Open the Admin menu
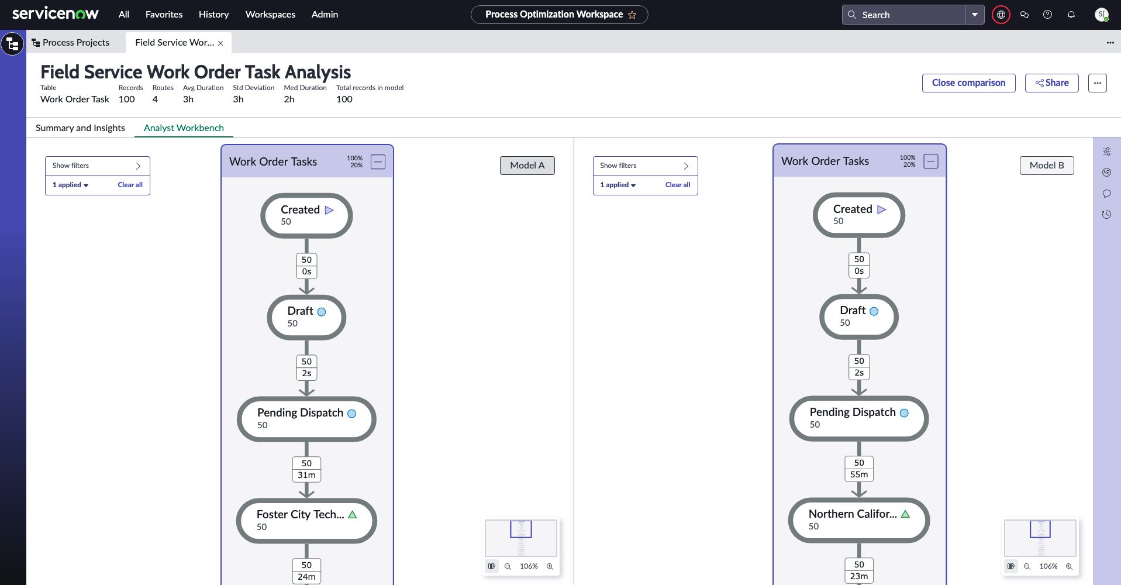 click(x=325, y=15)
